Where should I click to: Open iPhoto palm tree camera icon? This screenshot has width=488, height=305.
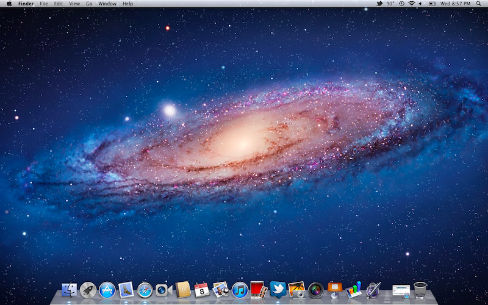296,290
